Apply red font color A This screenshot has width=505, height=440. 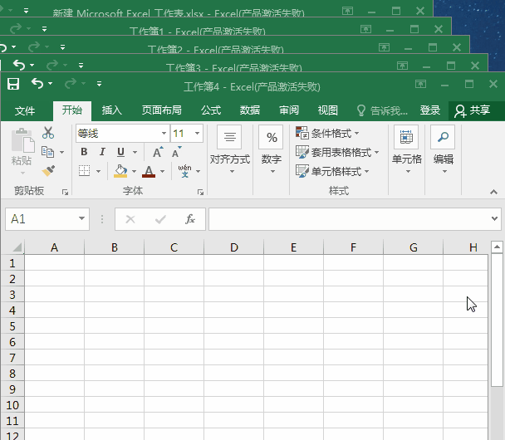click(x=149, y=171)
